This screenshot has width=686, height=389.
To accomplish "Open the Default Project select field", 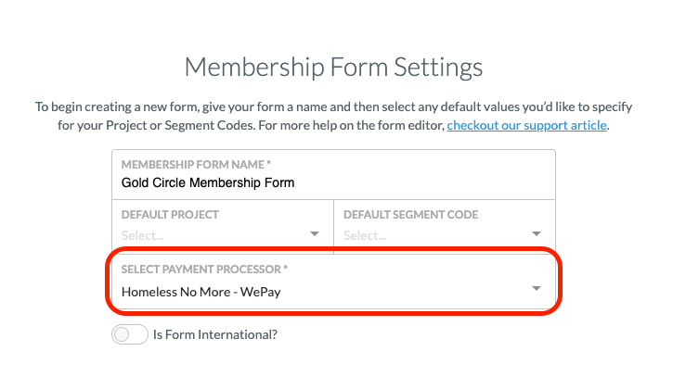I will click(223, 227).
